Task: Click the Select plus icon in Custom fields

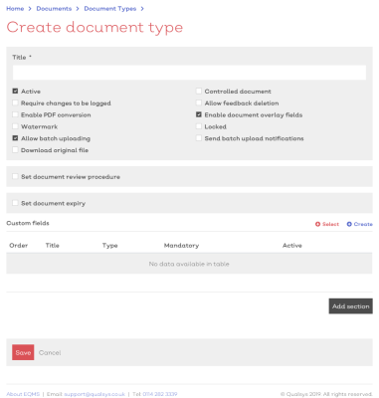Action: [317, 224]
